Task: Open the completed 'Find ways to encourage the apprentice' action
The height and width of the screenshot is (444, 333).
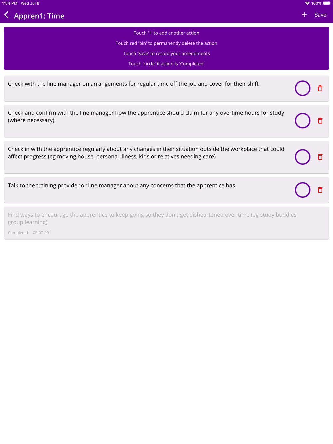Action: click(x=166, y=223)
